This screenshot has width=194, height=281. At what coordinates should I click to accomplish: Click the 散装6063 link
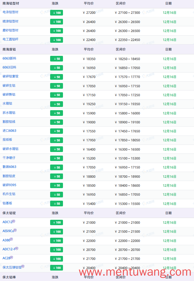[x=9, y=167]
